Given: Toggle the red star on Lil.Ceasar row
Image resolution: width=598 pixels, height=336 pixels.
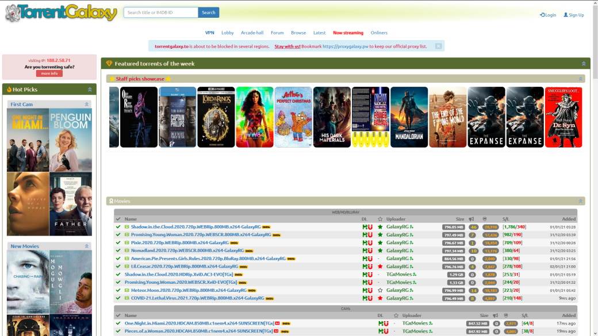Looking at the screenshot, I should (x=379, y=267).
